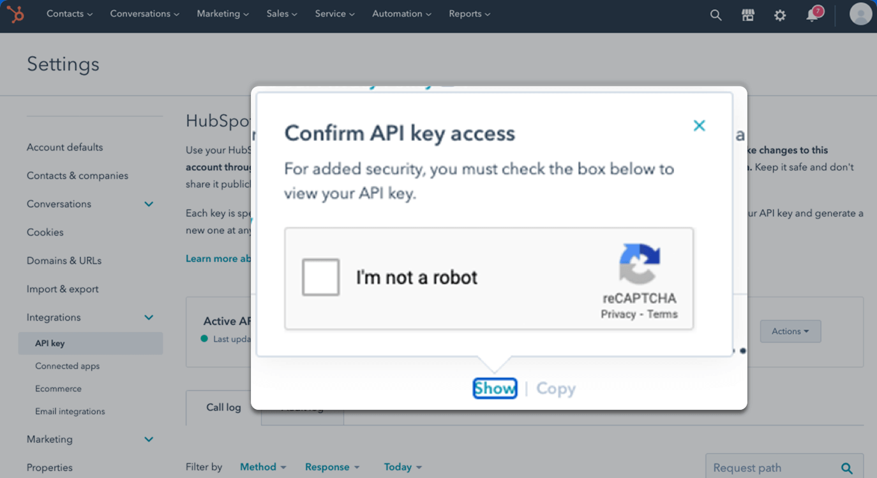Click the Settings page heading
This screenshot has height=478, width=877.
tap(63, 64)
